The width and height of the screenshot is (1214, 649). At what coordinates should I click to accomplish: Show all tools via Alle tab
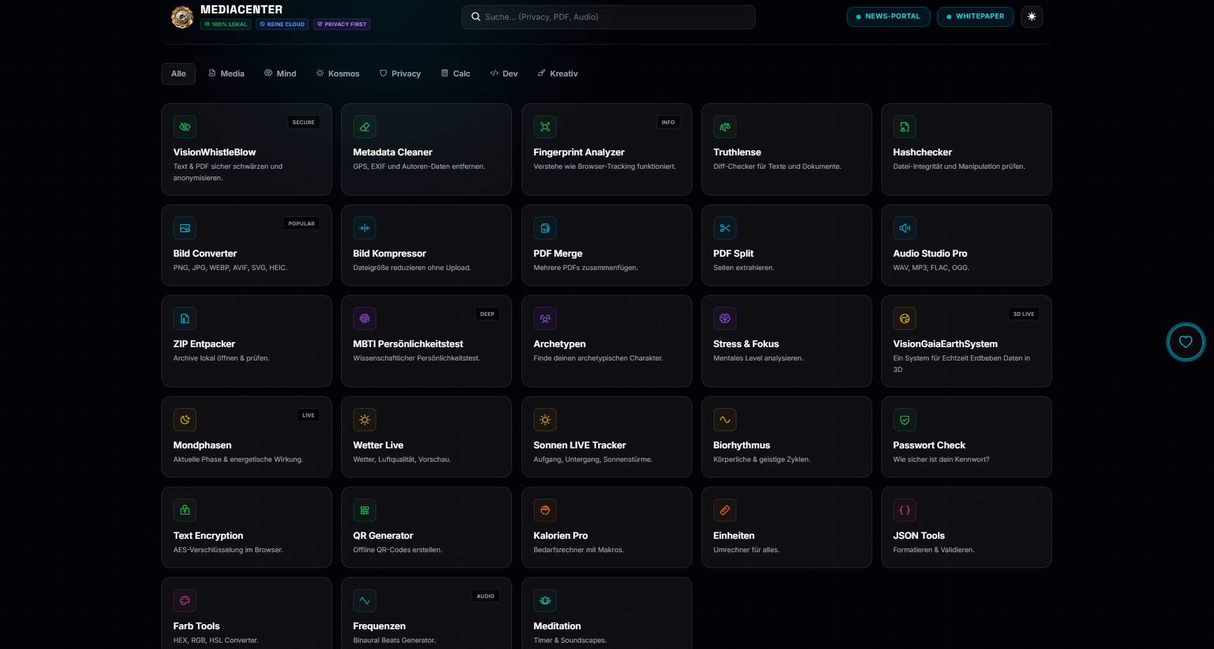179,74
